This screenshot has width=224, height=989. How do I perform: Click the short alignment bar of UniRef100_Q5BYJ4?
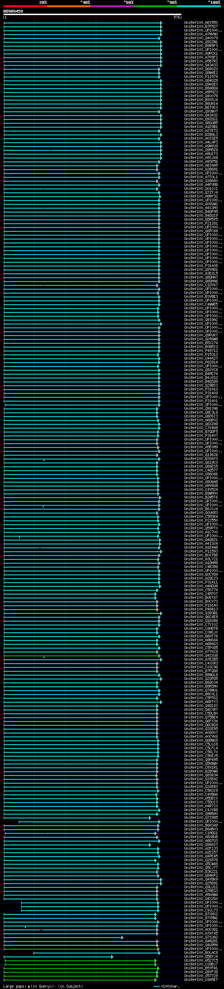[58, 957]
